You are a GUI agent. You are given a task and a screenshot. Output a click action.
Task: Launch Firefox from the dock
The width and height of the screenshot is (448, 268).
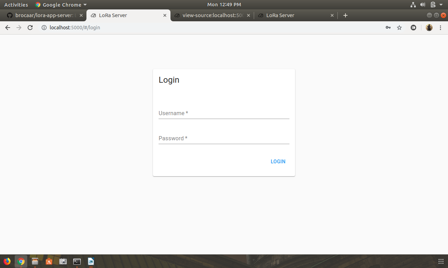click(x=7, y=261)
